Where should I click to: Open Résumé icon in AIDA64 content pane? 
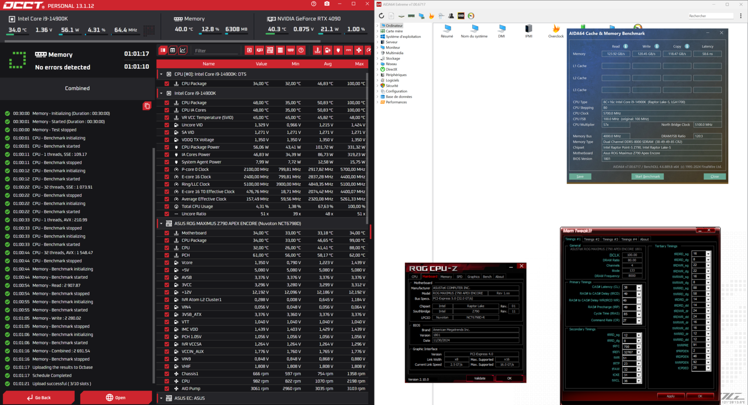447,31
